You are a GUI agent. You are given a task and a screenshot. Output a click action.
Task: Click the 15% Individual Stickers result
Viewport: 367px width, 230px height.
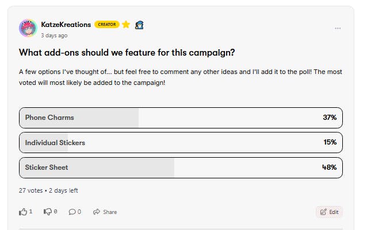click(329, 142)
